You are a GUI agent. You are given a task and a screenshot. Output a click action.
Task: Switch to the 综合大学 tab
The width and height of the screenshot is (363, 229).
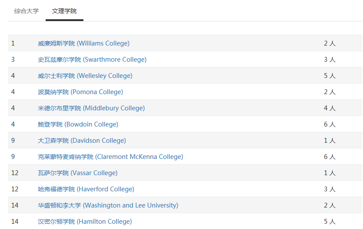[x=26, y=11]
